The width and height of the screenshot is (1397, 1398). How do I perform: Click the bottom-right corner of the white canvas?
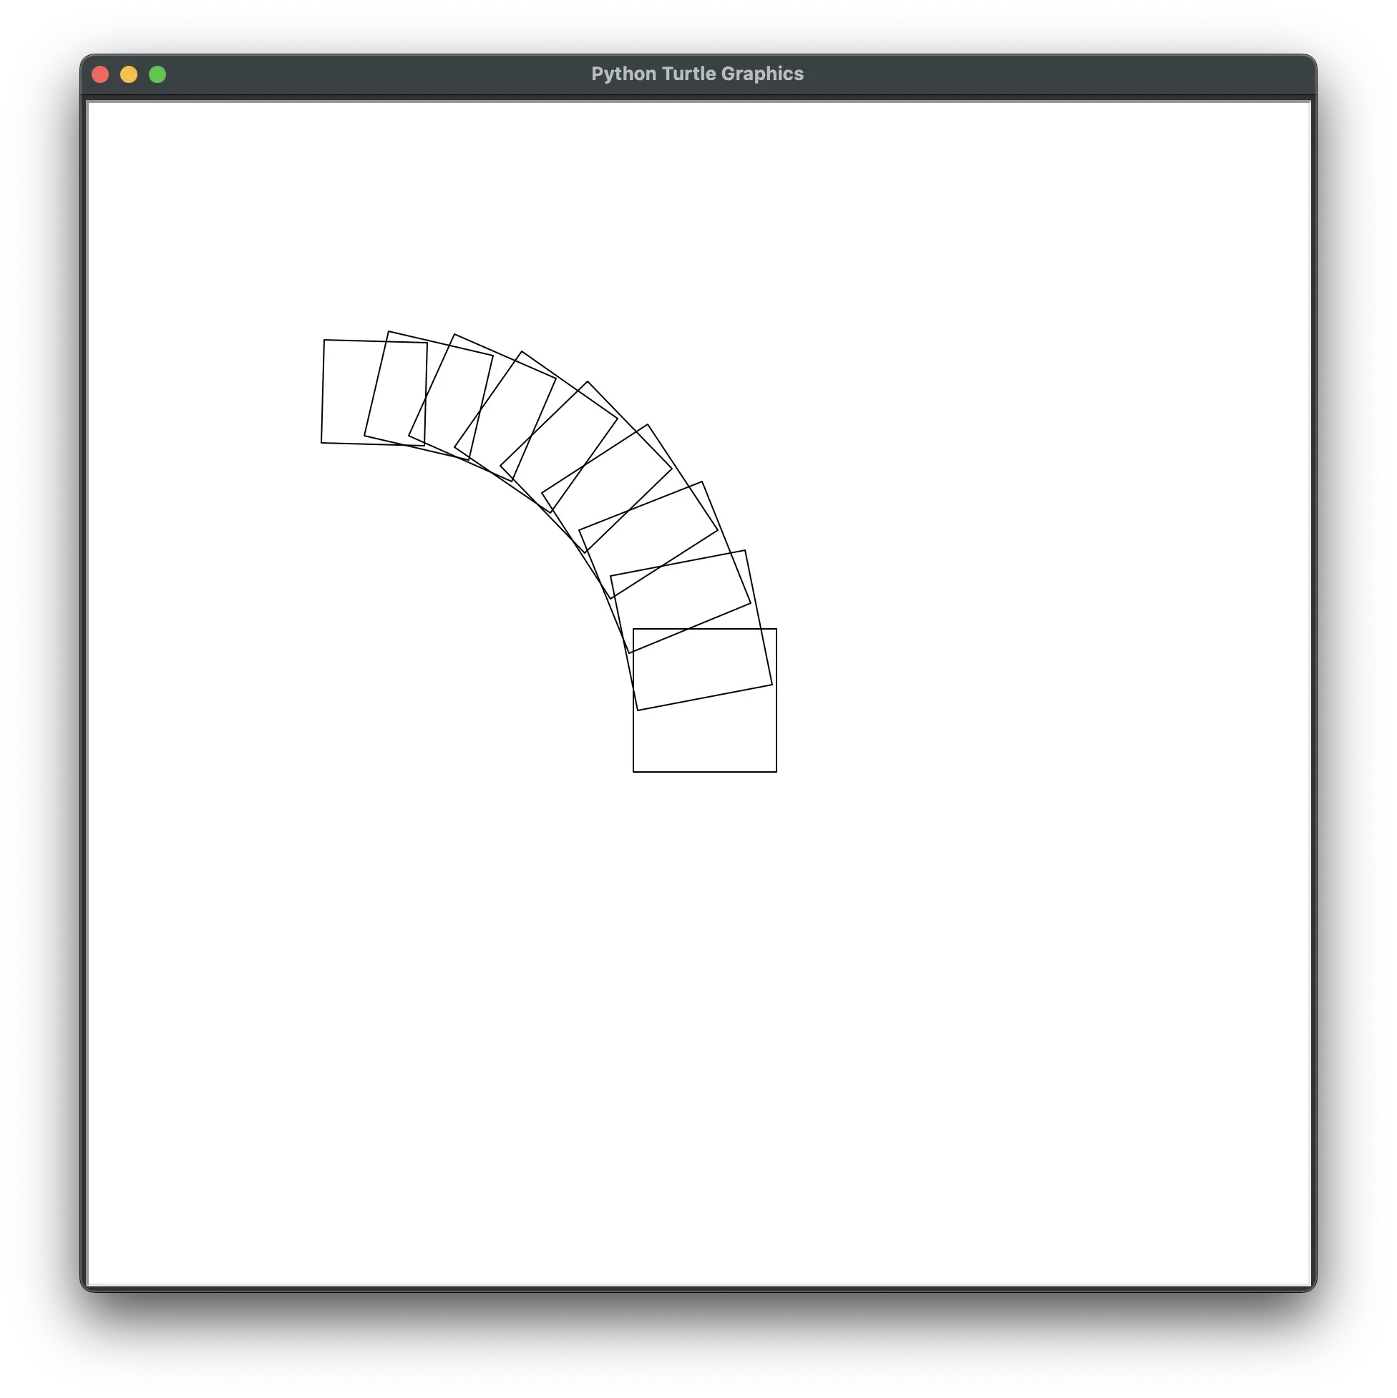click(x=1309, y=1284)
